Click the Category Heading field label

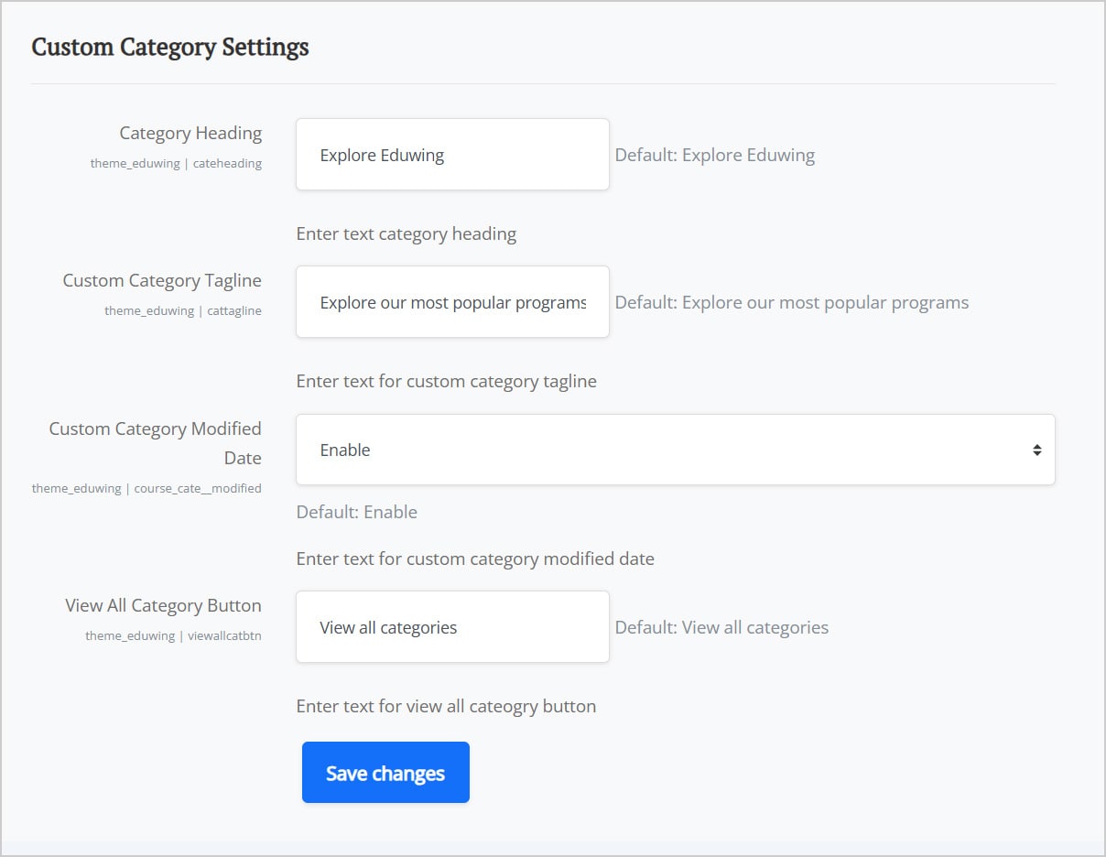click(190, 133)
